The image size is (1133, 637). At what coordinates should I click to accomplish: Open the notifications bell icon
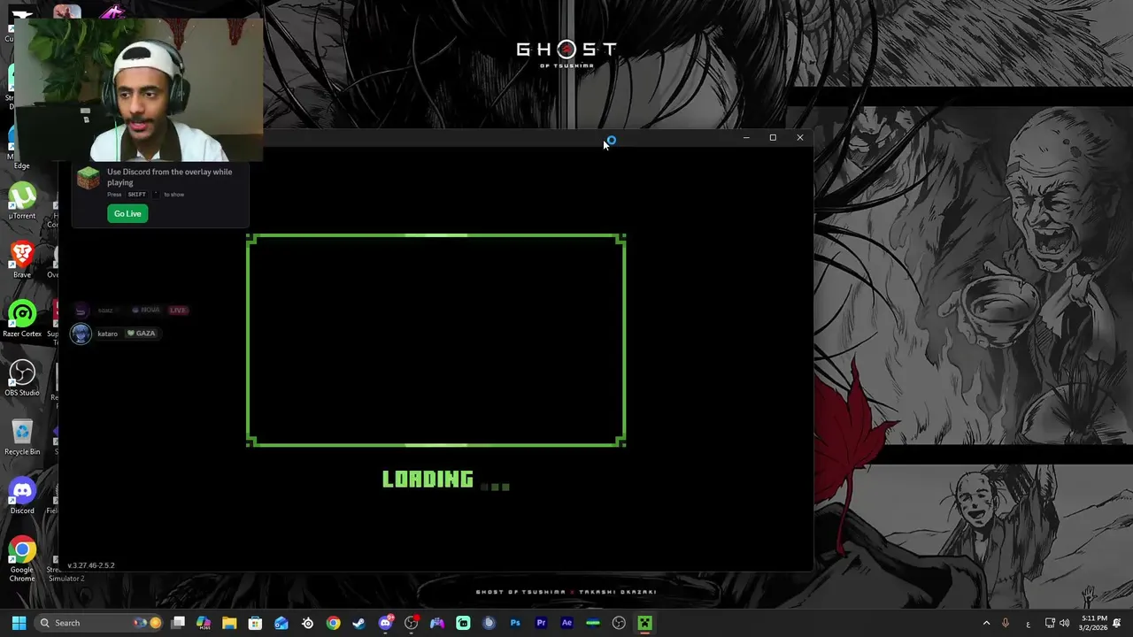pyautogui.click(x=1117, y=623)
